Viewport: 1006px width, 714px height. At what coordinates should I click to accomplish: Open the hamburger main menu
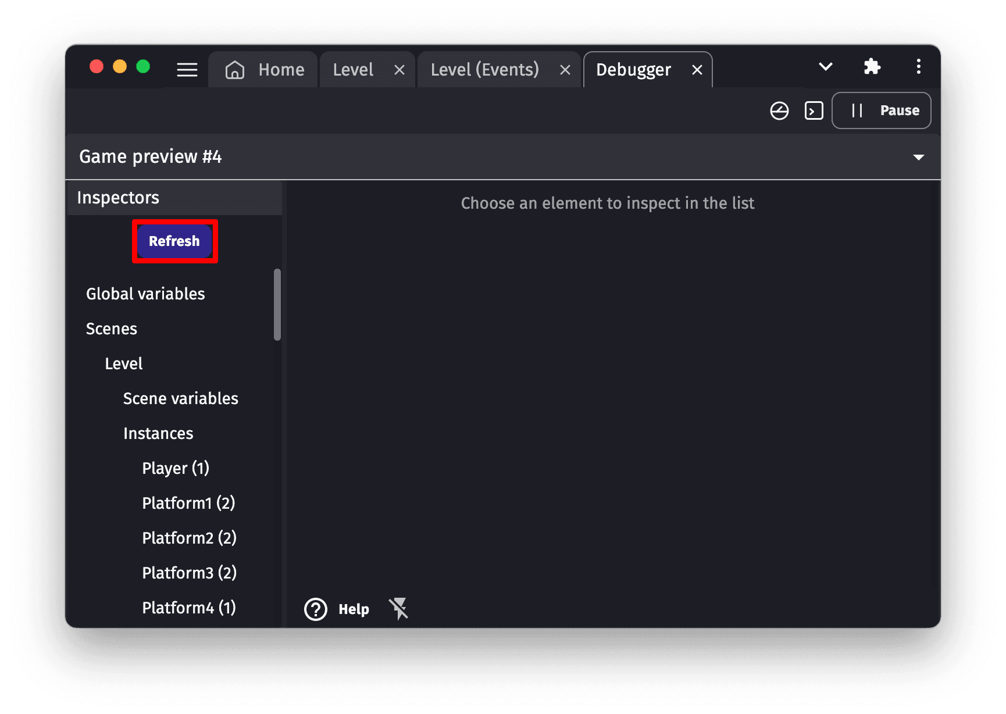[187, 70]
